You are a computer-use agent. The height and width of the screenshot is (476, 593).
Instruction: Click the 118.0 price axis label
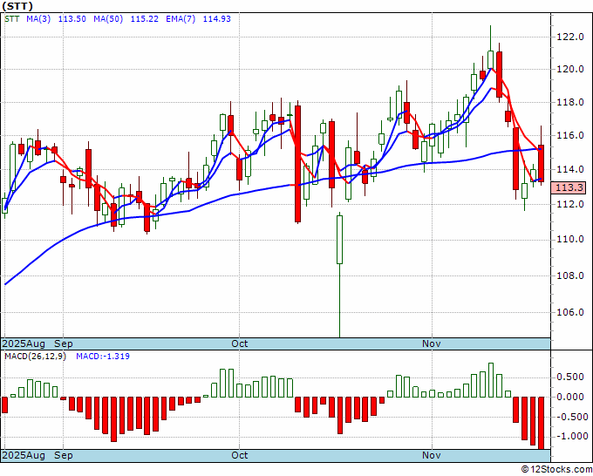(570, 102)
